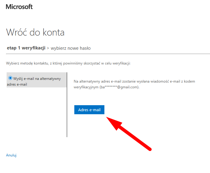This screenshot has height=173, width=210.
Task: Click the Wróć do konta heading
Action: pyautogui.click(x=35, y=32)
